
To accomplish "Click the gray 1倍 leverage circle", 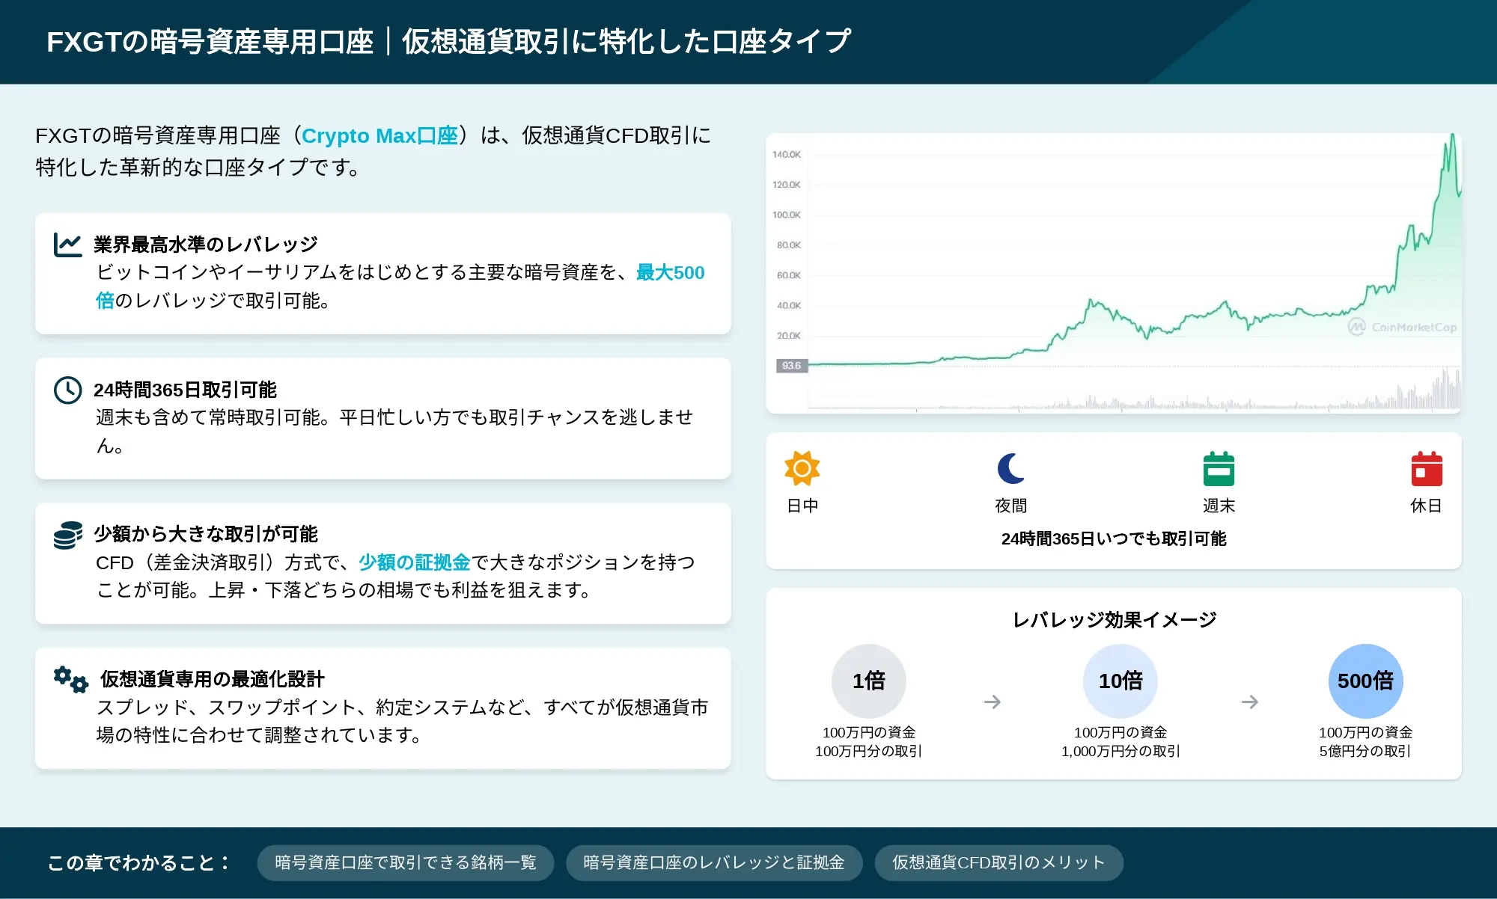I will point(868,681).
